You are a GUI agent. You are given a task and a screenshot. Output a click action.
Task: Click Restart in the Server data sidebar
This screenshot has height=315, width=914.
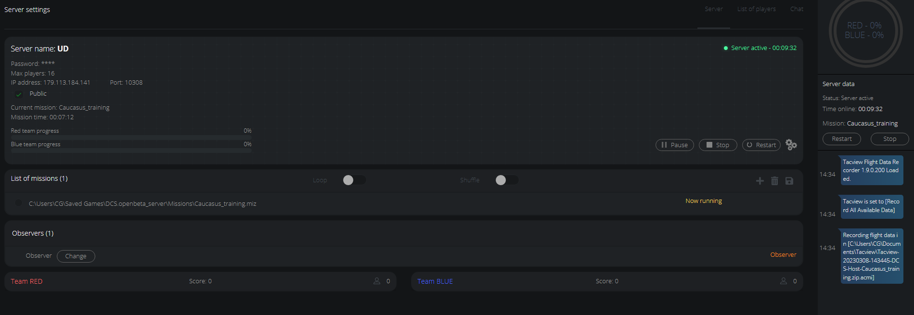pos(842,139)
